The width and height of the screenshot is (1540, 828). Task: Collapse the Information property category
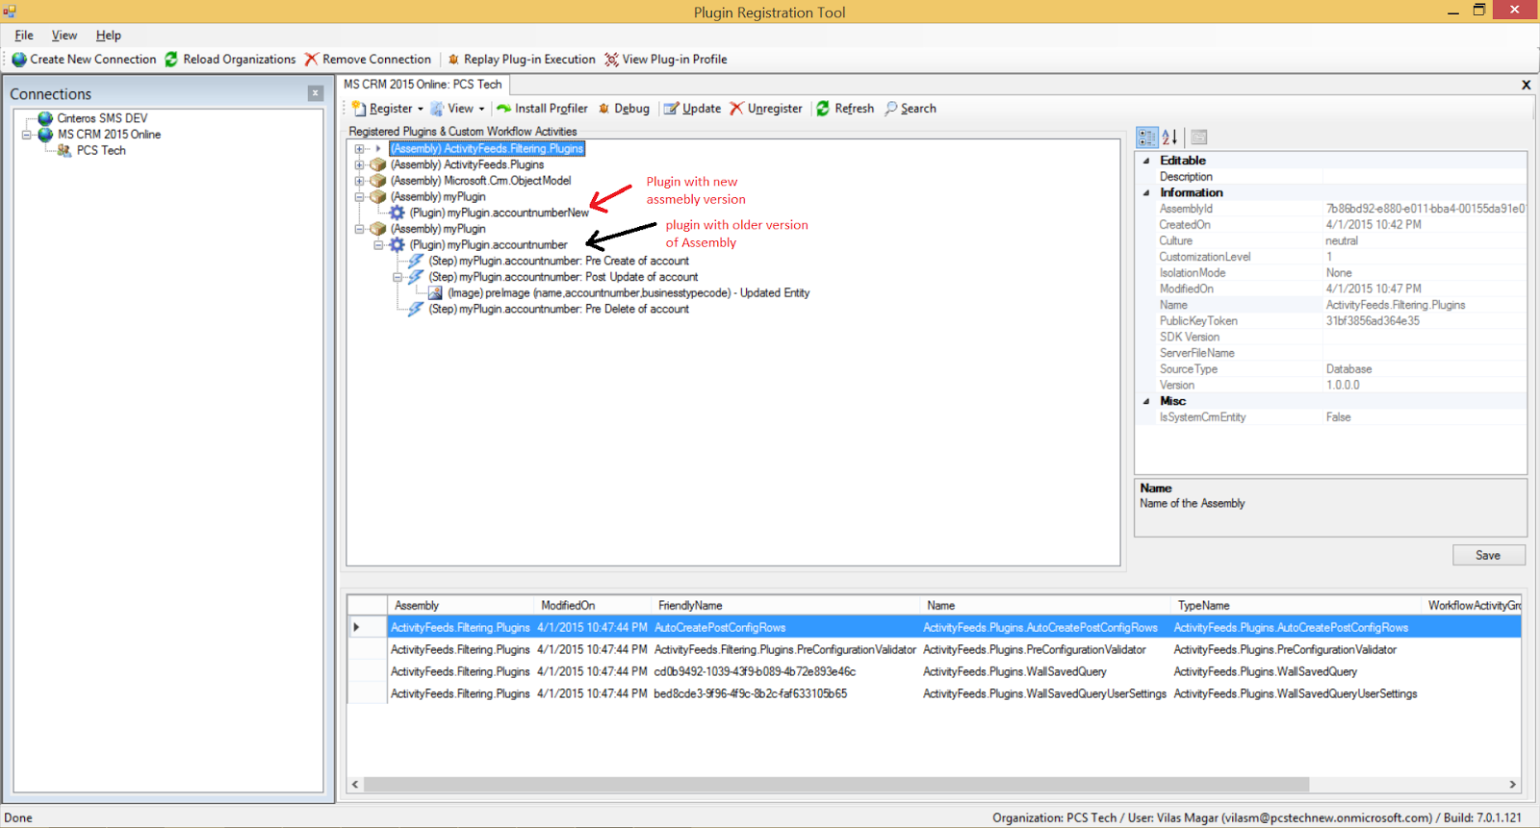[1145, 192]
